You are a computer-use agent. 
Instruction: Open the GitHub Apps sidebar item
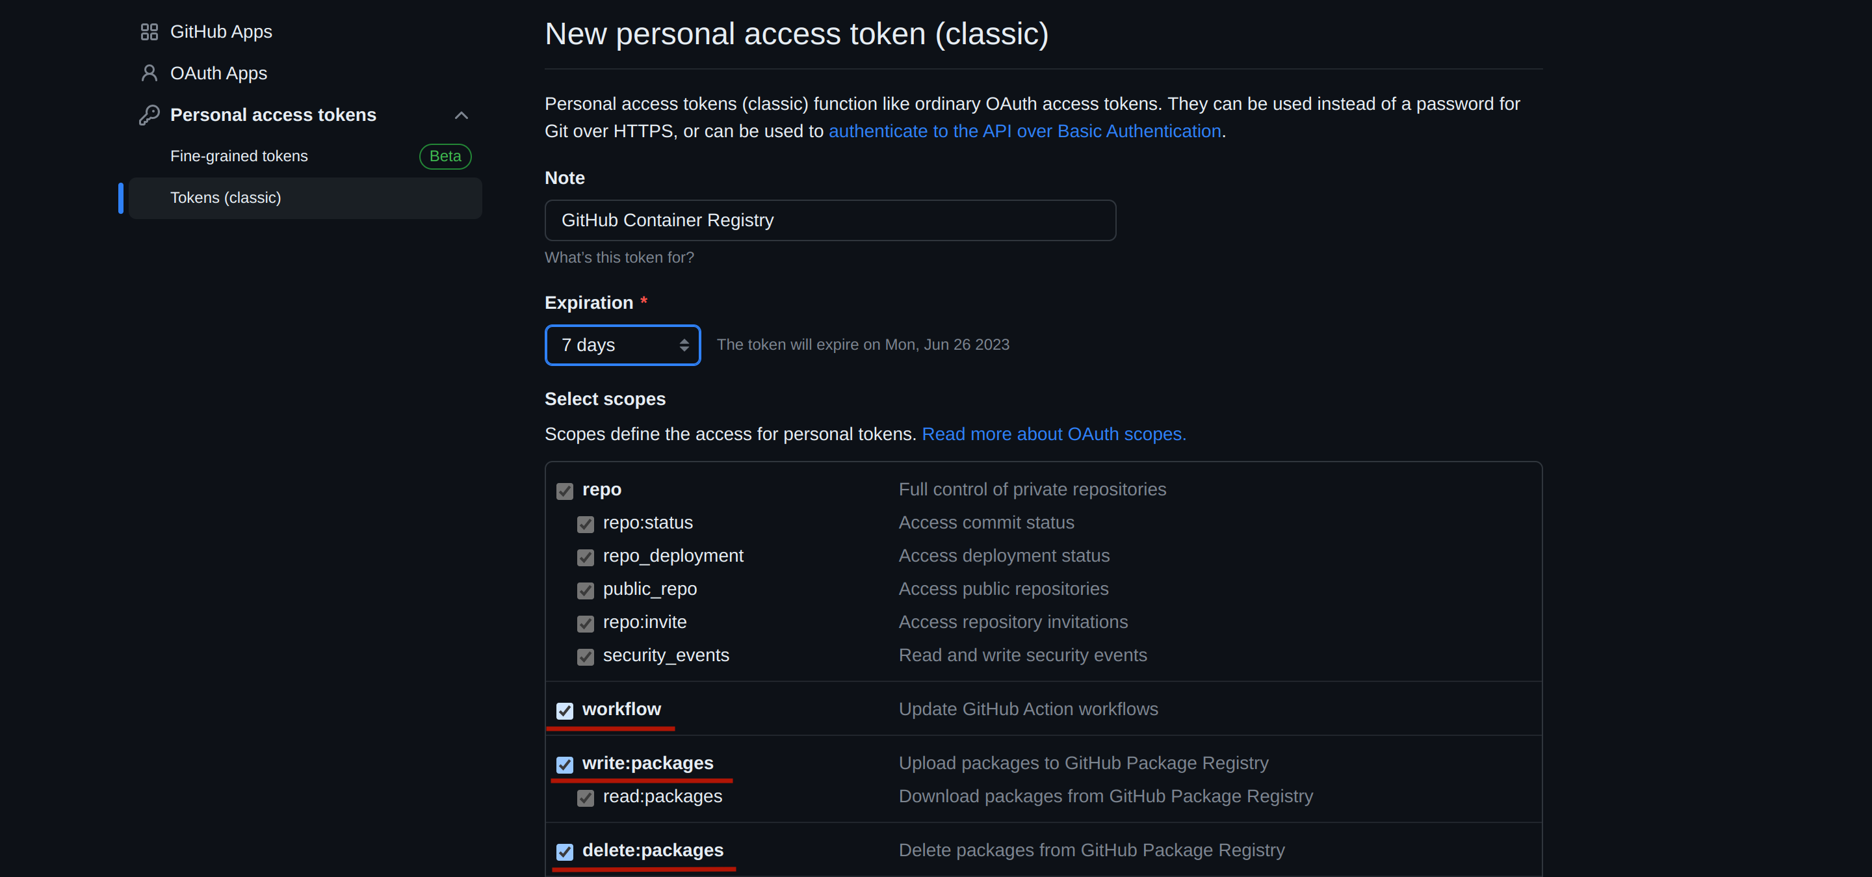[221, 32]
